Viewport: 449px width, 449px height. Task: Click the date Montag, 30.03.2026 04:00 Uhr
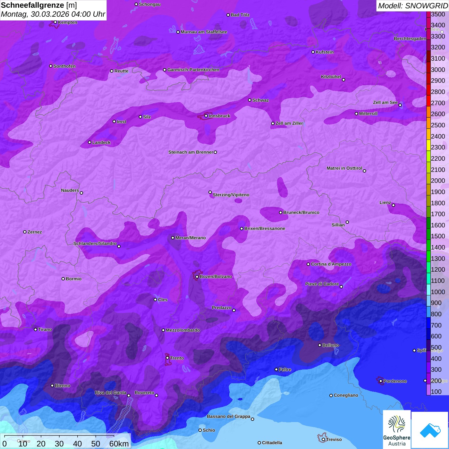53,14
